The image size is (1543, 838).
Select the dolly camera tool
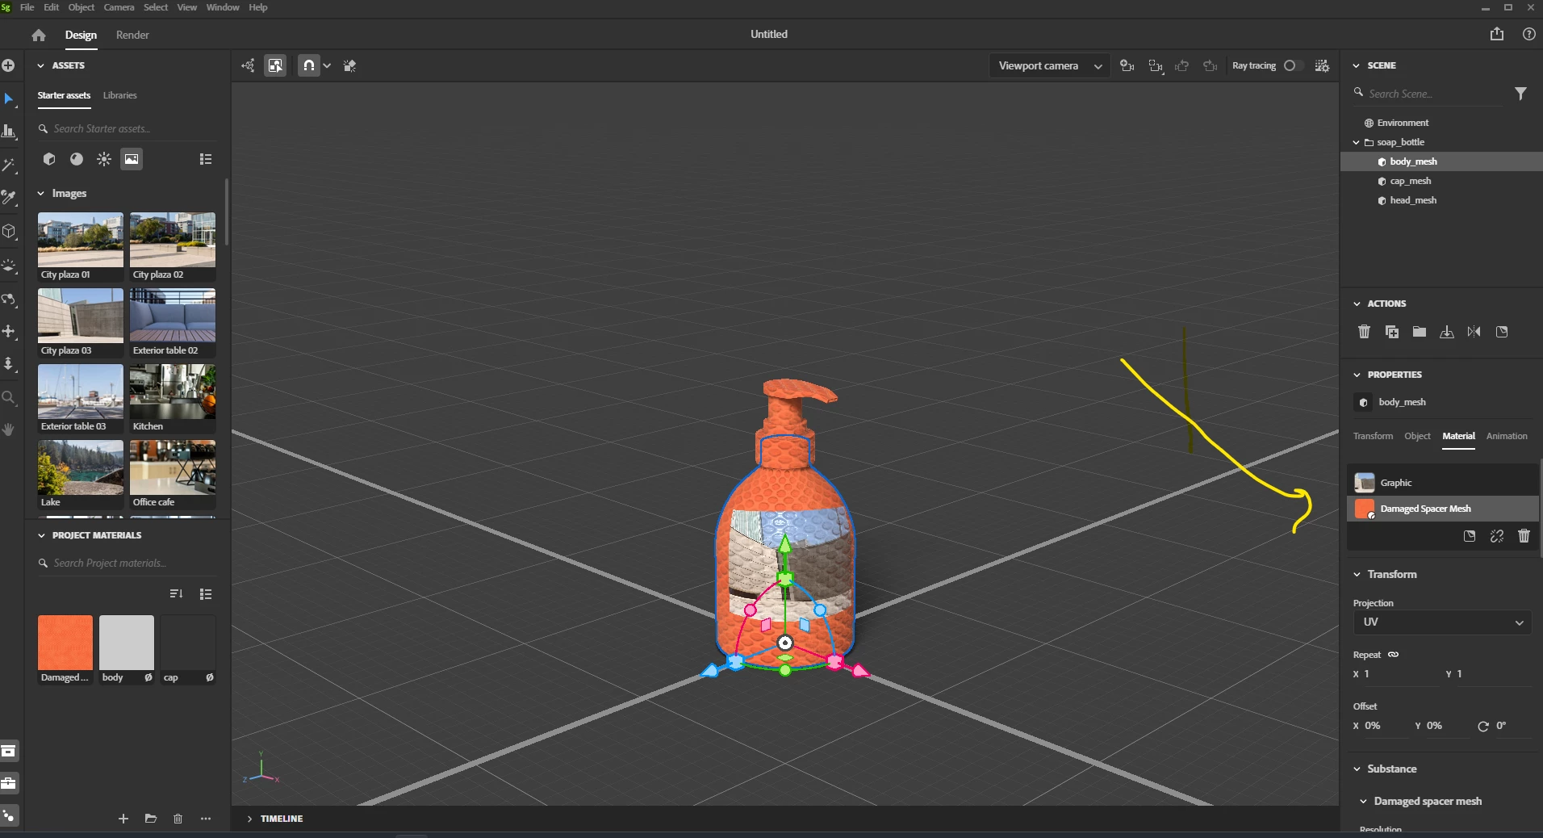[9, 364]
